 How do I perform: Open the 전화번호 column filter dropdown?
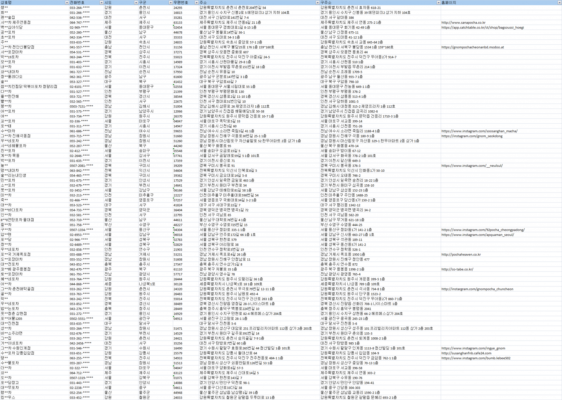(x=101, y=3)
